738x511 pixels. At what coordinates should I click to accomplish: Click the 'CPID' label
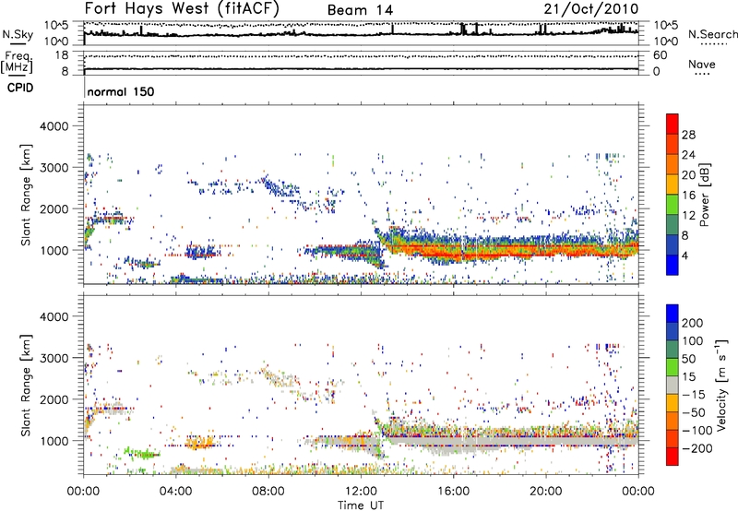point(20,88)
